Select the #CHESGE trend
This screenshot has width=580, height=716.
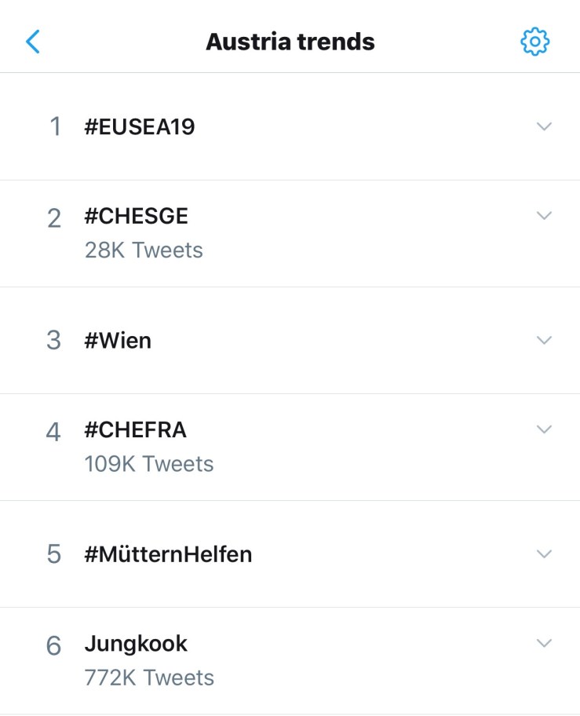click(x=137, y=216)
